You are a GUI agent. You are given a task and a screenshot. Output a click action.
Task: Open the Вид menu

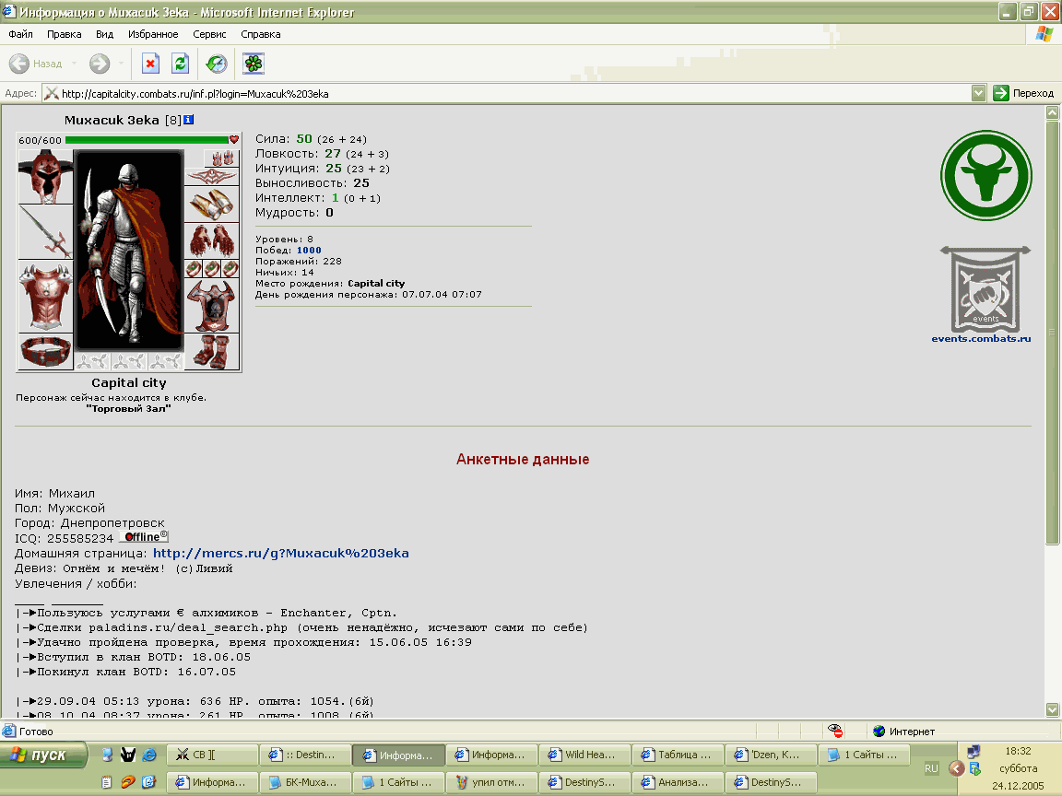pos(104,34)
